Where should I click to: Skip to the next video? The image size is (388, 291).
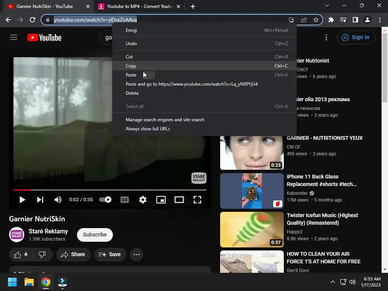point(40,200)
